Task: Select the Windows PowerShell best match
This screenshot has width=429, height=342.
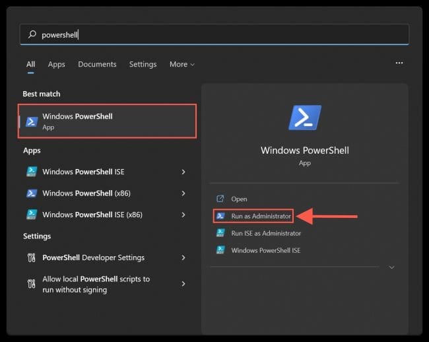Action: [107, 121]
